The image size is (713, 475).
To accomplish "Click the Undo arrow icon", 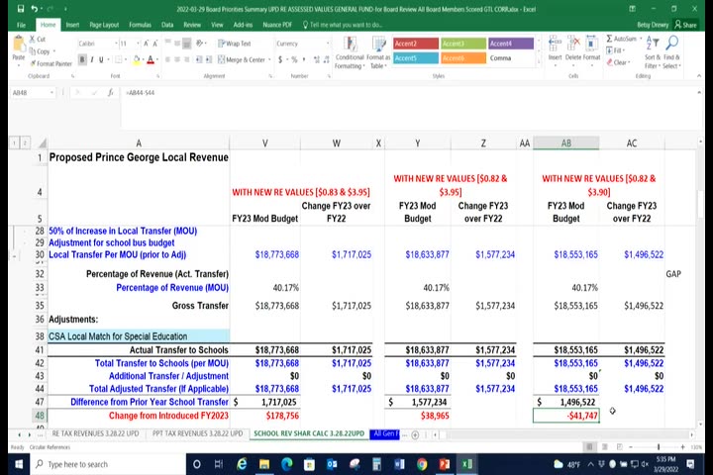I will [x=35, y=9].
